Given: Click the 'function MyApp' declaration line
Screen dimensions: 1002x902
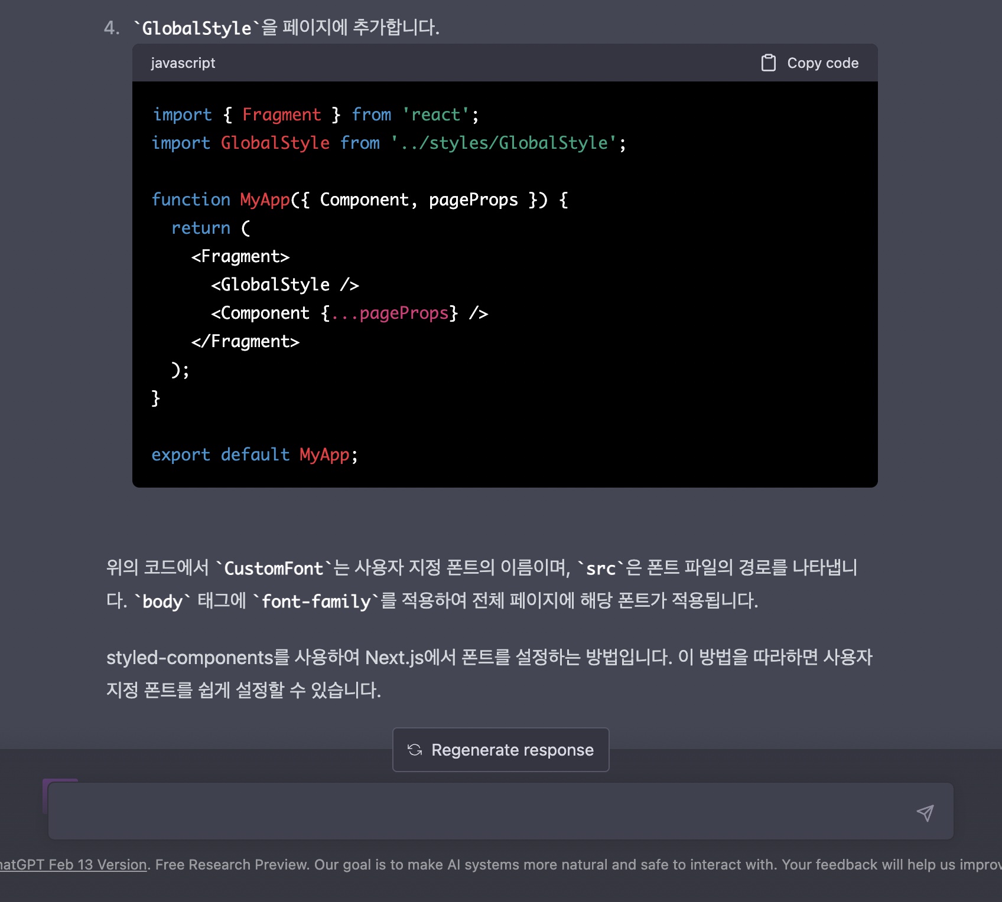Looking at the screenshot, I should tap(360, 200).
